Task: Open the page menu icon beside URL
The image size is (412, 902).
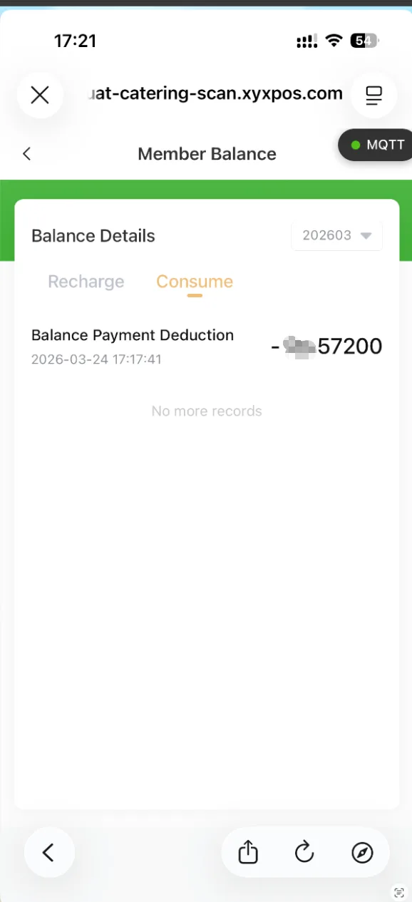Action: 374,95
